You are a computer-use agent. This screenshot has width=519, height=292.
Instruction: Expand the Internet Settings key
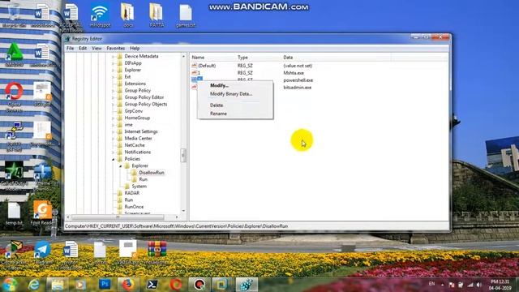click(114, 131)
